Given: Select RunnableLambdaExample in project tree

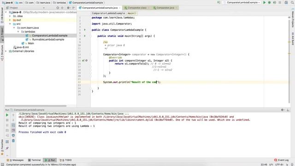Looking at the screenshot, I should [48, 39].
